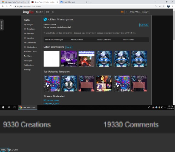Open the taskbar search icon

(x=9, y=107)
